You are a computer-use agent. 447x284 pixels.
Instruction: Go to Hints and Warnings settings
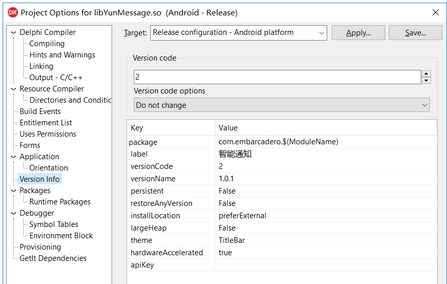coord(62,55)
